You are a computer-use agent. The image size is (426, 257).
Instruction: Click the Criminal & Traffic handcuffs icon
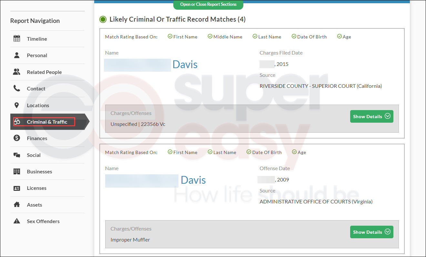pyautogui.click(x=17, y=122)
